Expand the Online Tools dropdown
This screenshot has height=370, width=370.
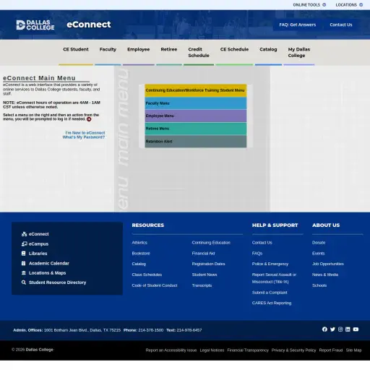(x=309, y=5)
